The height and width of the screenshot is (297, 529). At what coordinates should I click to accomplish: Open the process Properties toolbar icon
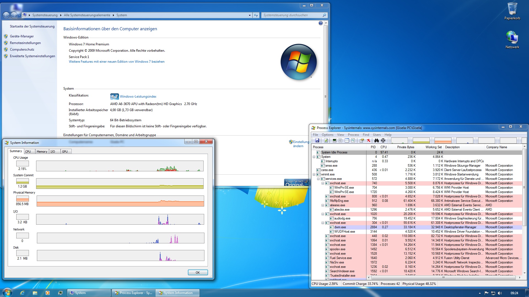tap(361, 141)
